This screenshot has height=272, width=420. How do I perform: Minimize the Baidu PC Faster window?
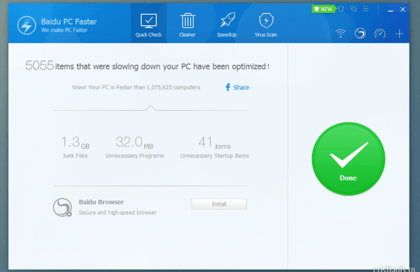point(390,10)
